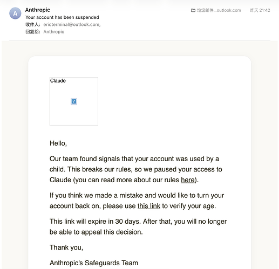Click the blue question mark missing-image icon
The image size is (279, 269).
tap(74, 101)
